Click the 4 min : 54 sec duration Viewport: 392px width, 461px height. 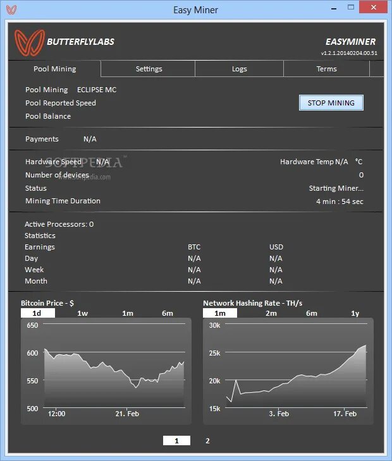[340, 201]
